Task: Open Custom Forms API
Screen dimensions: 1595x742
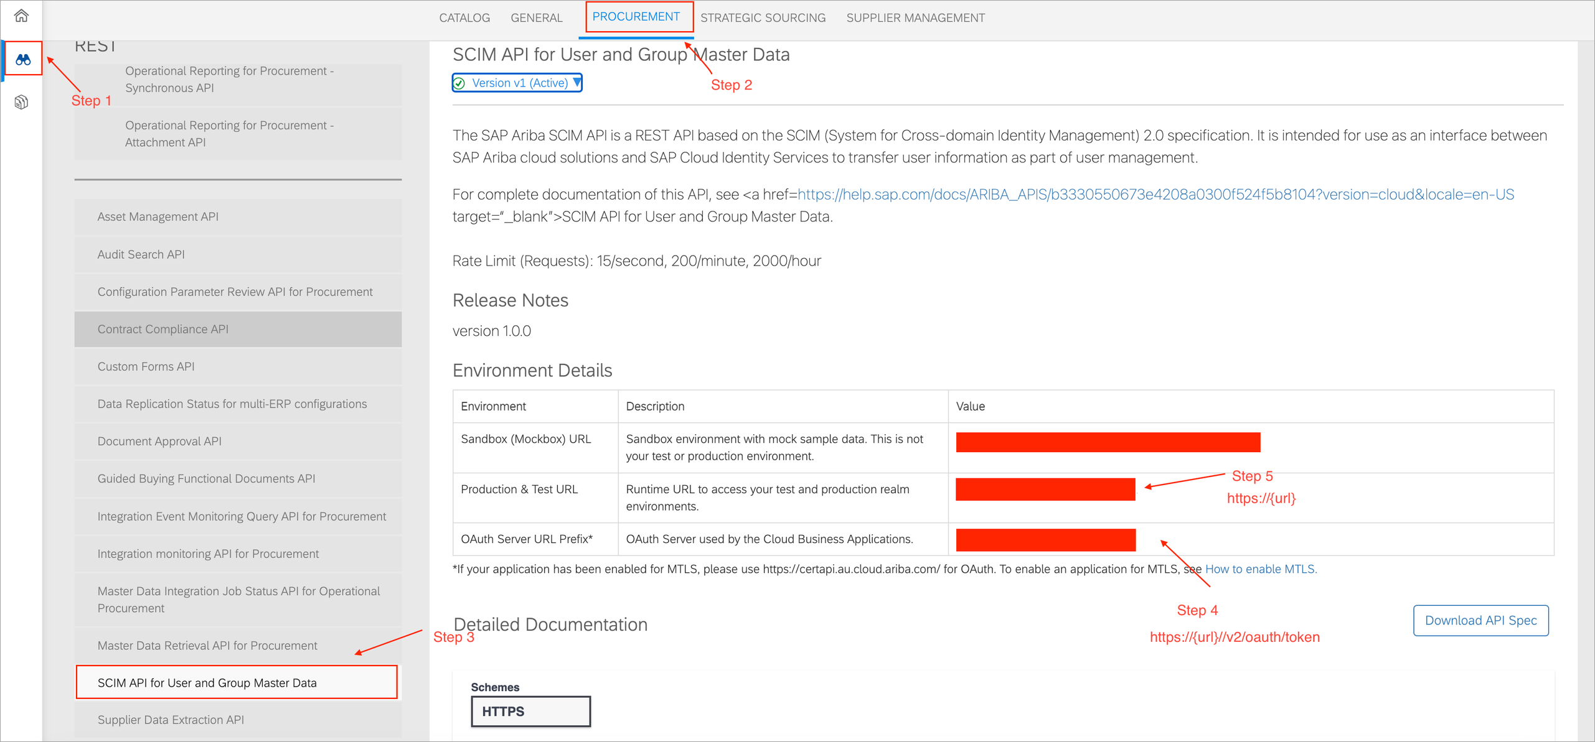Action: point(238,366)
